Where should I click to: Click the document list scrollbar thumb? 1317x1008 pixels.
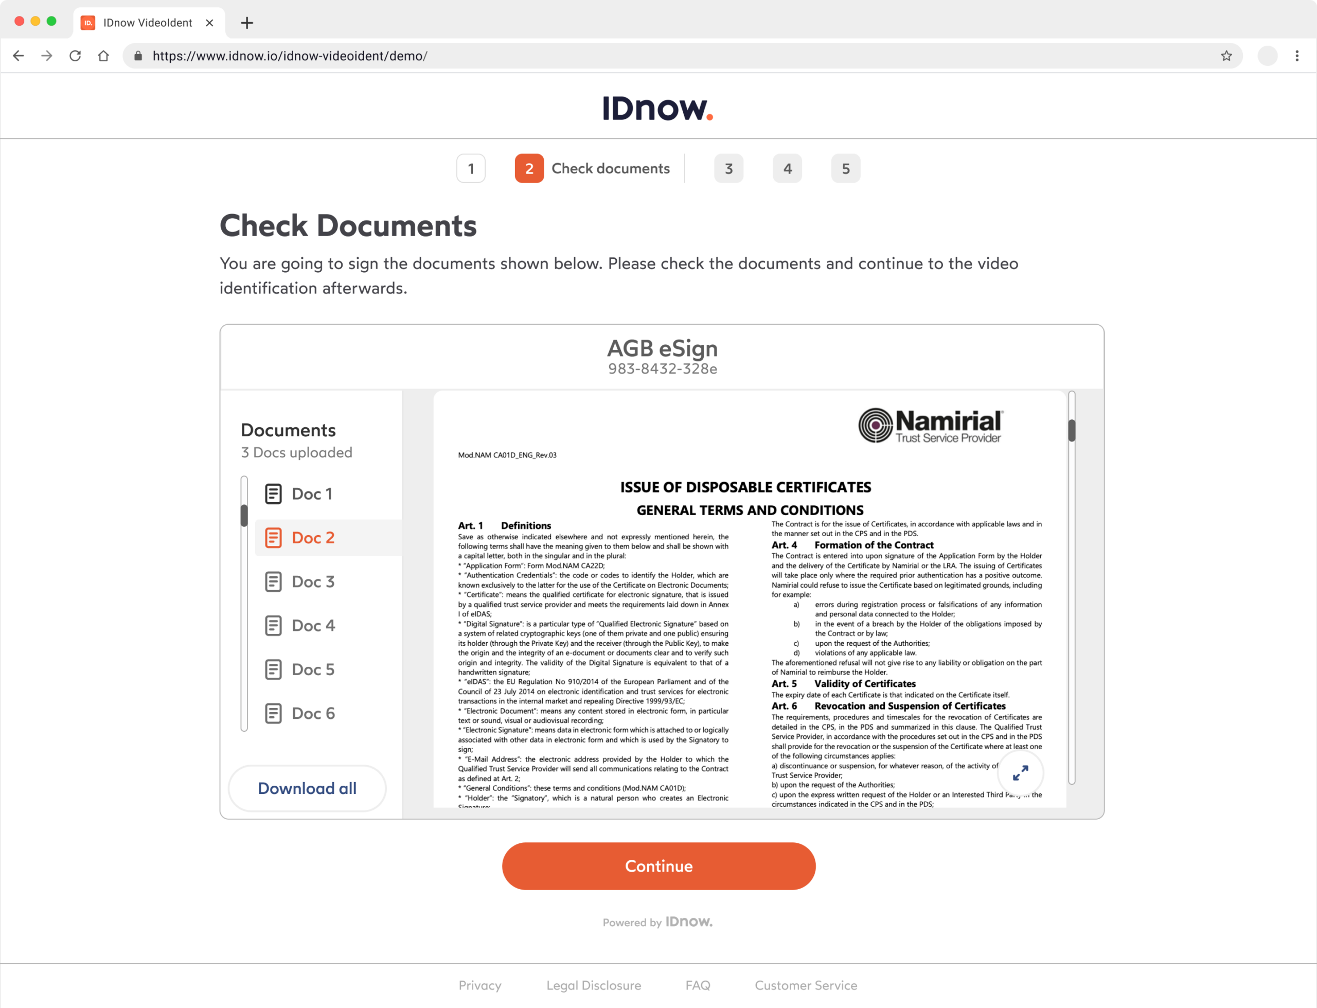coord(244,516)
